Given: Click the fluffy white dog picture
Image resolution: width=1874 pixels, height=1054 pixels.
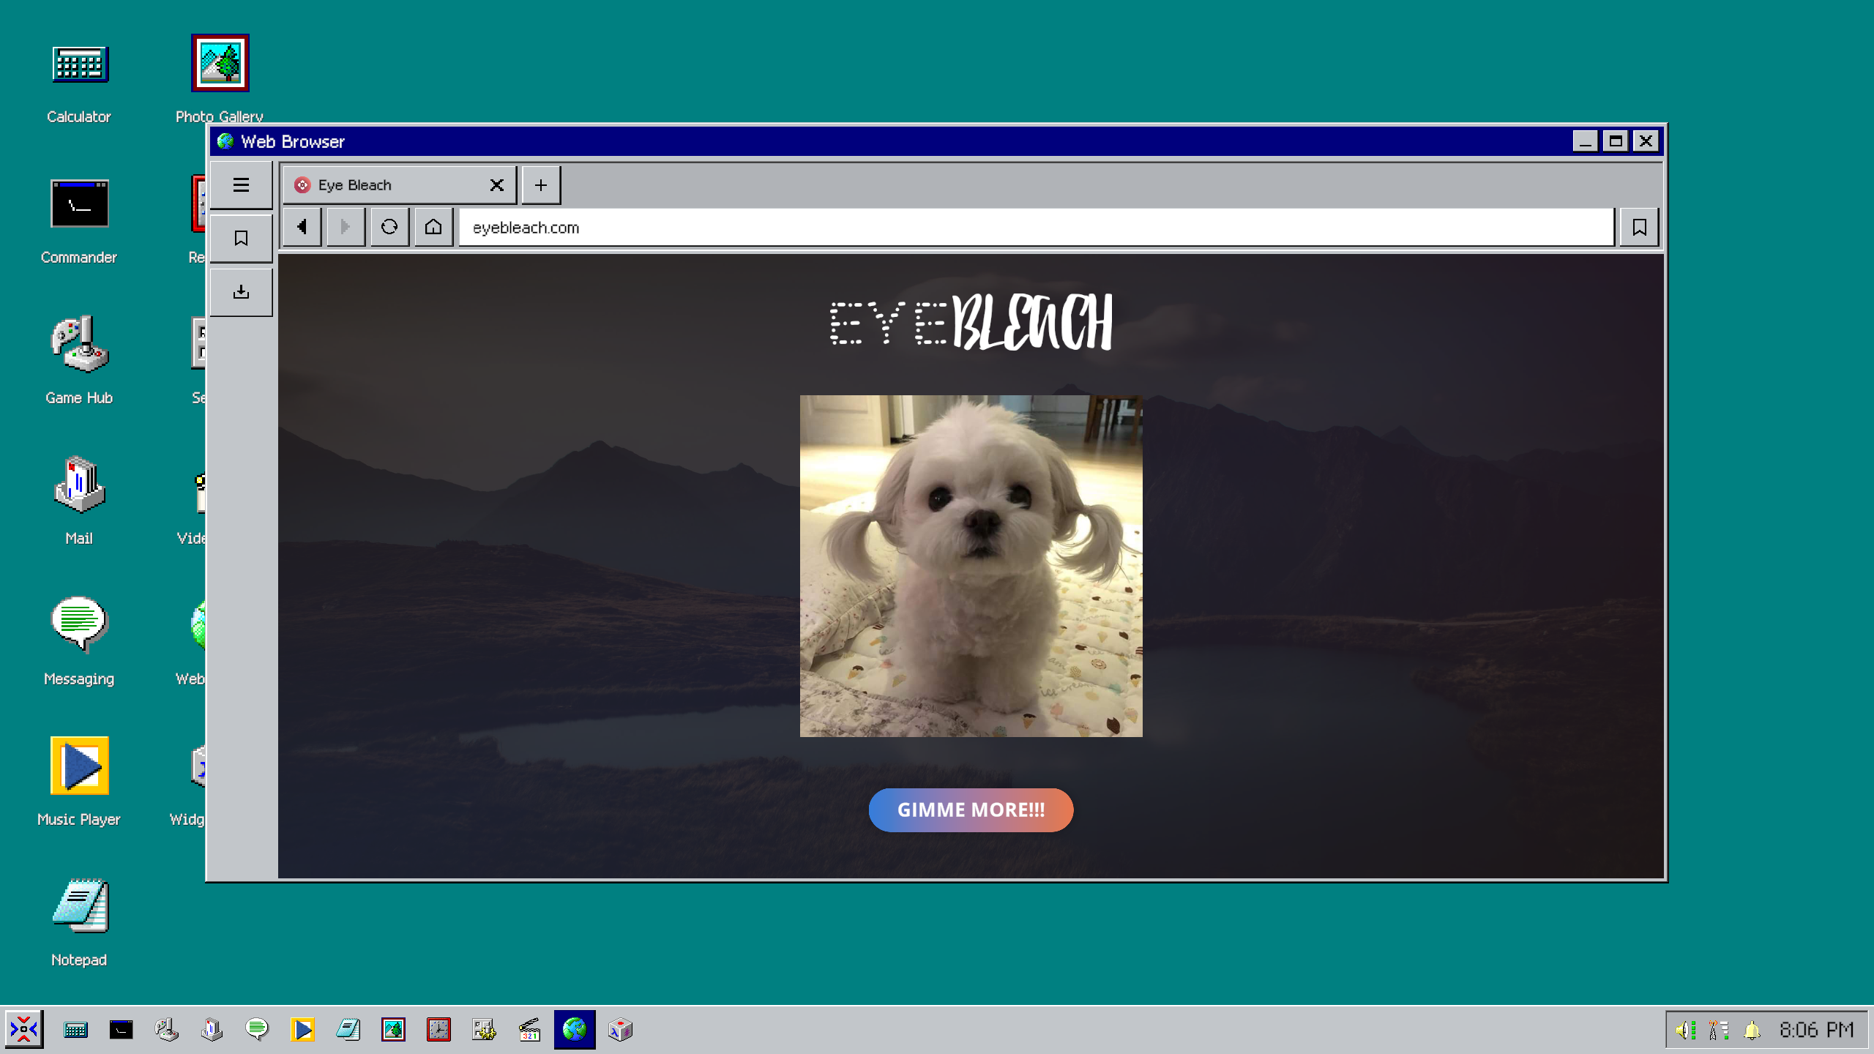Looking at the screenshot, I should coord(971,566).
